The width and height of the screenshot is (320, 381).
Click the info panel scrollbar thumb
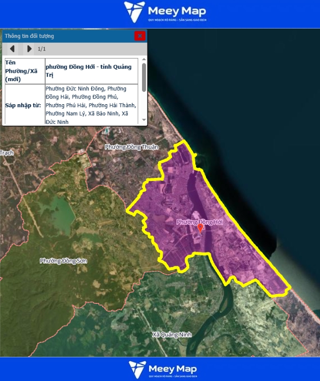144,77
